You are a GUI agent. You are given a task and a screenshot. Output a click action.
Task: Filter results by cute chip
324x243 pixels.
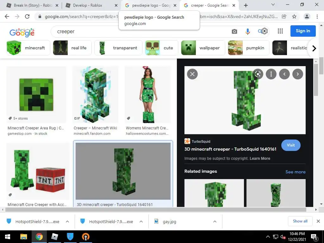click(162, 48)
